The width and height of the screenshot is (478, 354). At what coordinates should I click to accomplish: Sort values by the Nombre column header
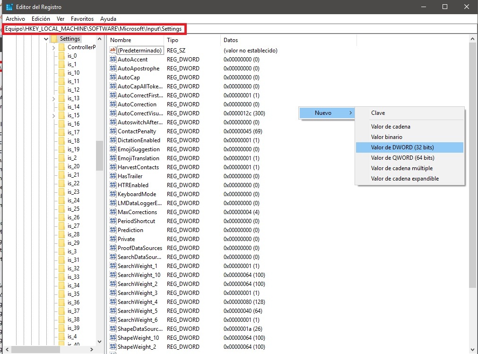click(121, 40)
